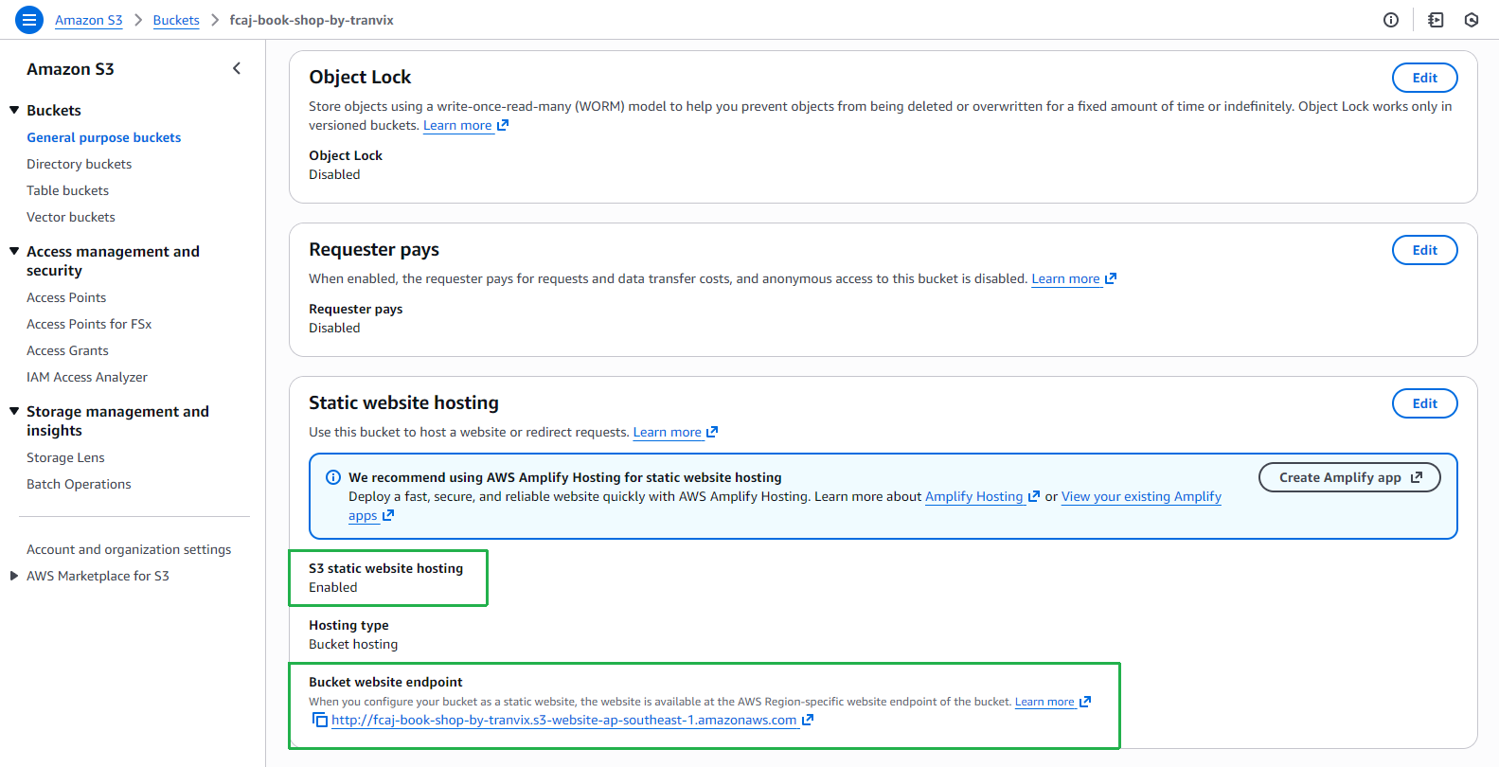Click Create Amplify app button
Image resolution: width=1499 pixels, height=767 pixels.
point(1349,477)
